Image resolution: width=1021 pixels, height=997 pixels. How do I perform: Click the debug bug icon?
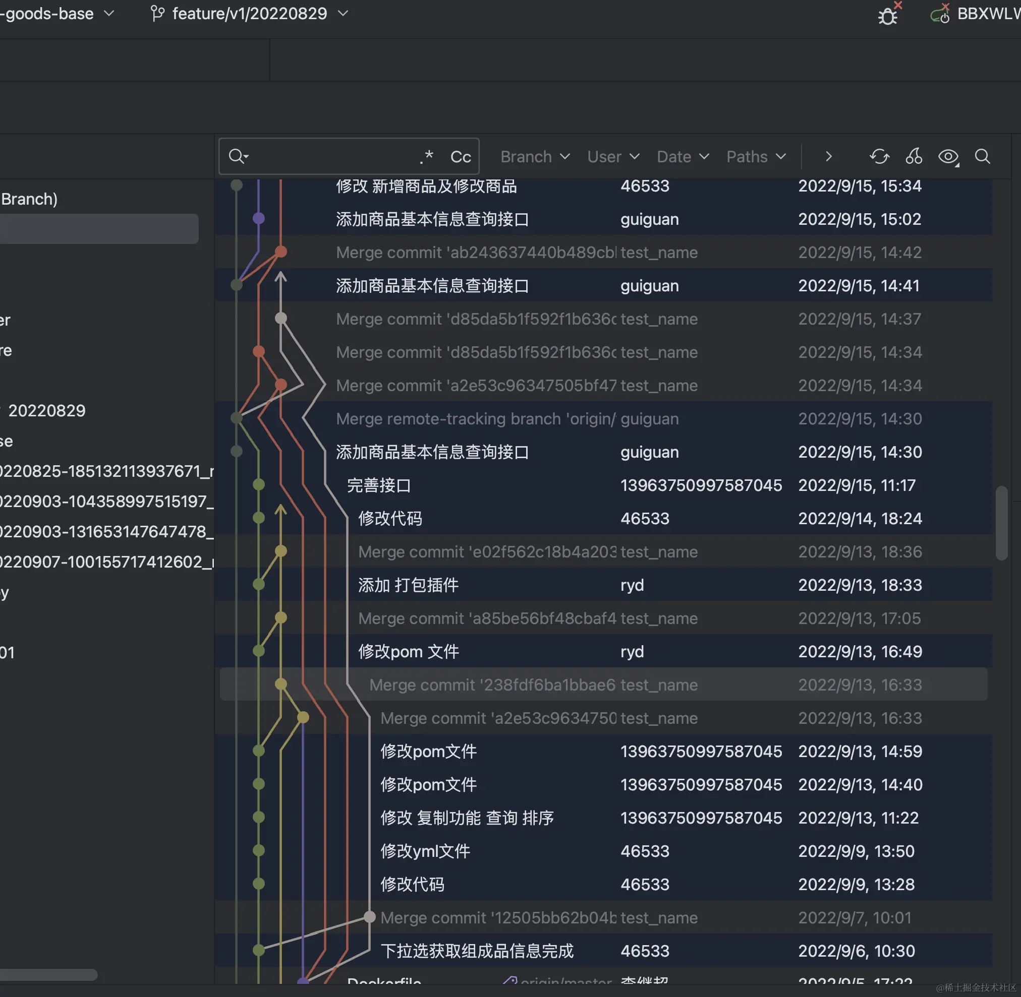pyautogui.click(x=887, y=16)
